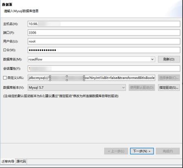Click the jdbc:mysql URL text field
This screenshot has height=168, width=183.
(91, 78)
